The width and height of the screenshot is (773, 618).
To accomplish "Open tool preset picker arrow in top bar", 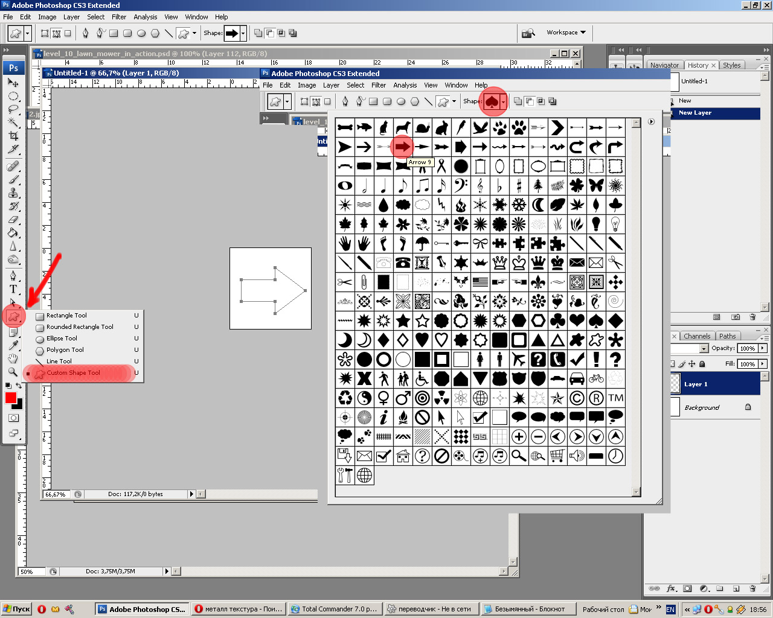I will 28,33.
